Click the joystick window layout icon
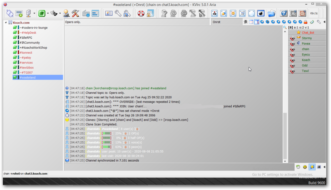The width and height of the screenshot is (331, 190). [x=214, y=13]
